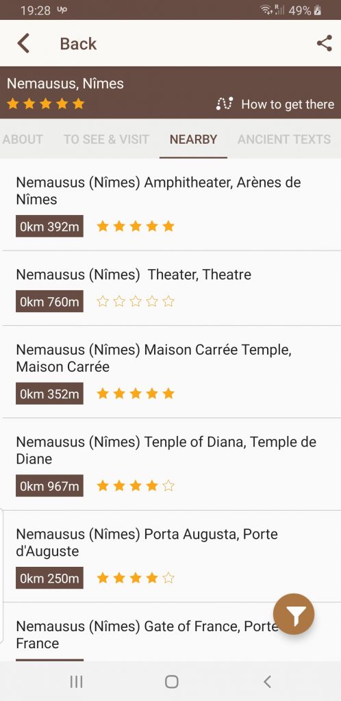Tap the Android system back chevron
Viewport: 341px width, 701px height.
click(267, 681)
